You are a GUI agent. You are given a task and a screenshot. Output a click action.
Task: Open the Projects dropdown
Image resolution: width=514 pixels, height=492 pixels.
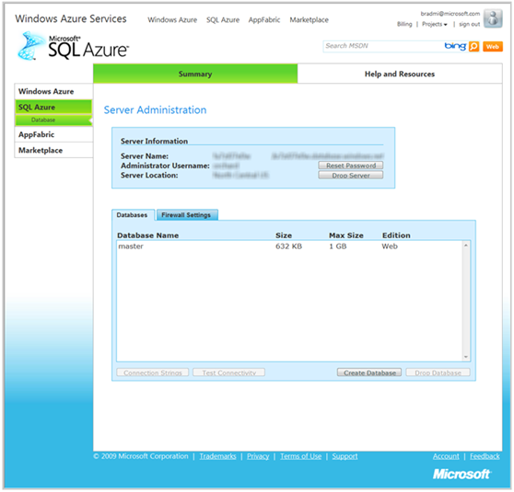tap(435, 24)
